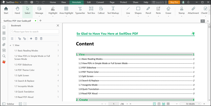Expand the Shapes dropdown arrow
211x106 pixels.
tap(138, 16)
